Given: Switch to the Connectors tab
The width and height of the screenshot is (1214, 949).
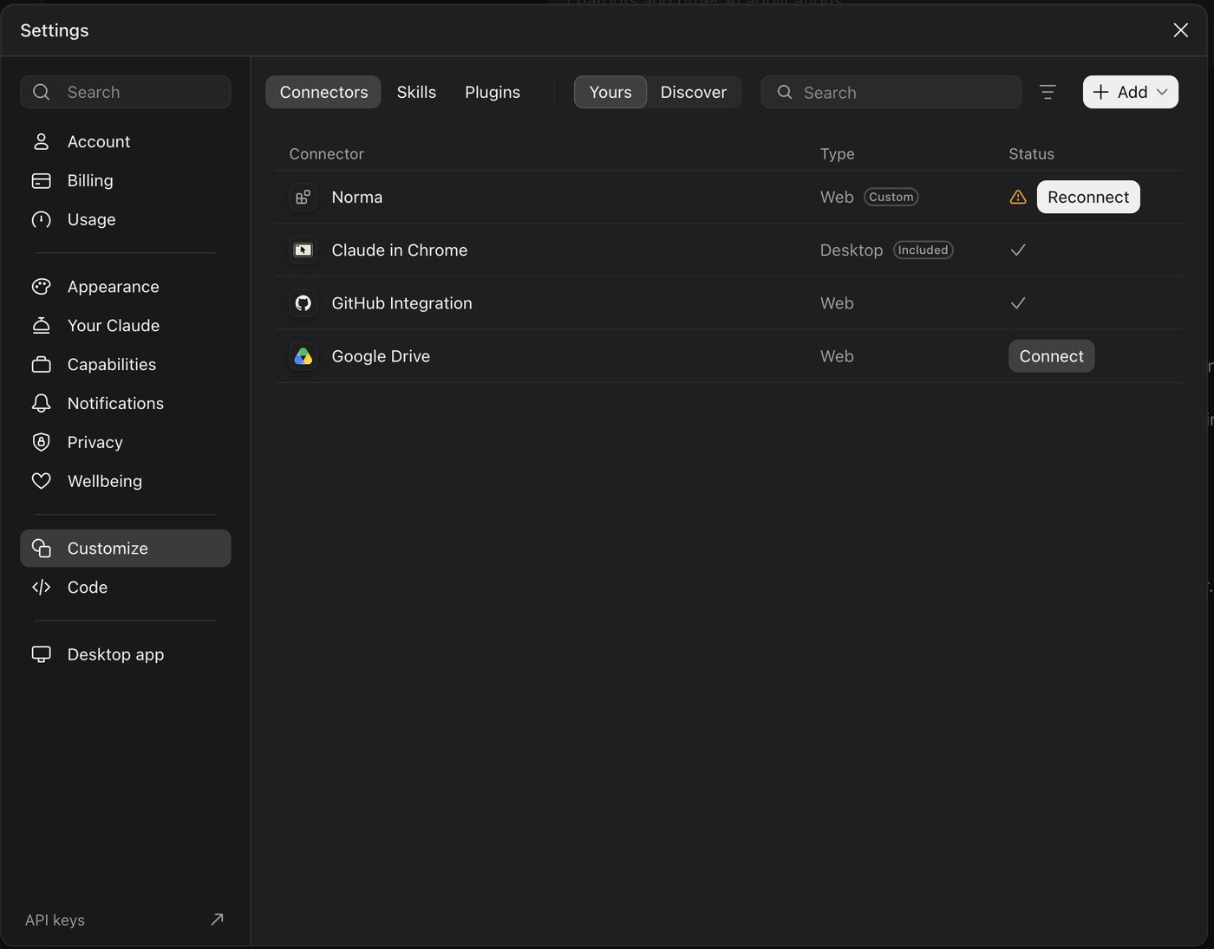Looking at the screenshot, I should (x=323, y=92).
